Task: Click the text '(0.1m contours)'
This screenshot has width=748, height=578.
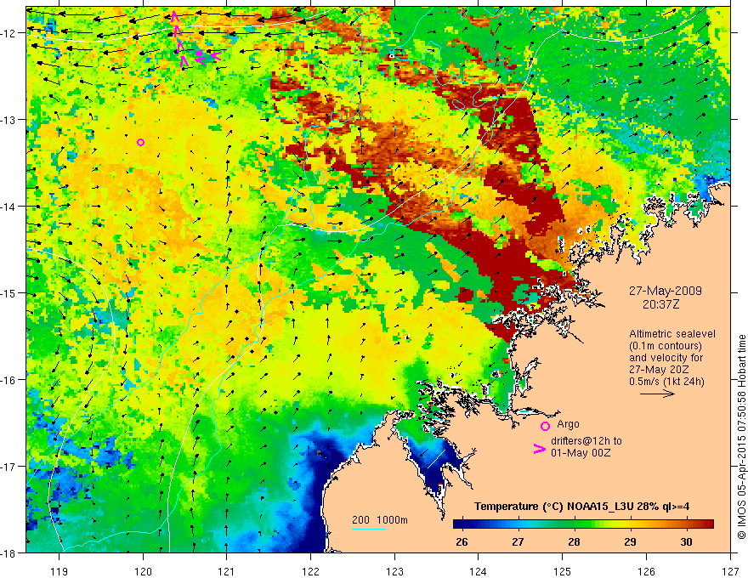Action: tap(666, 346)
